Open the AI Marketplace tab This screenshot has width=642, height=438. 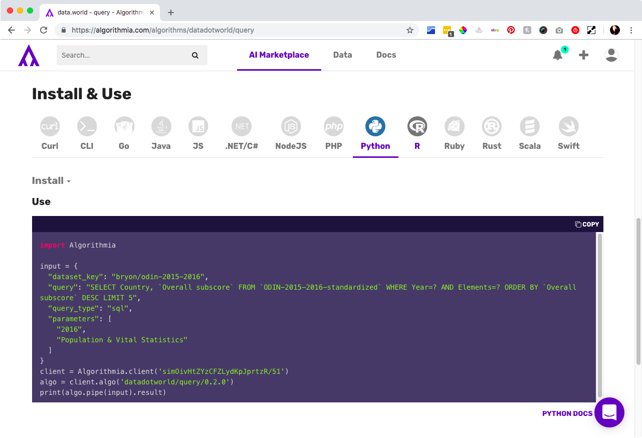pos(279,55)
